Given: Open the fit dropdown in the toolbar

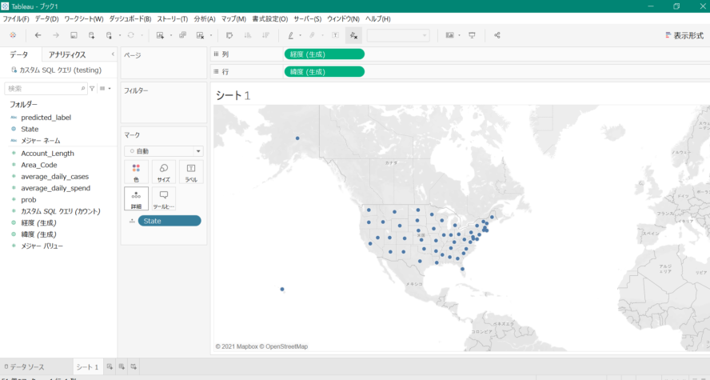Looking at the screenshot, I should pyautogui.click(x=398, y=35).
